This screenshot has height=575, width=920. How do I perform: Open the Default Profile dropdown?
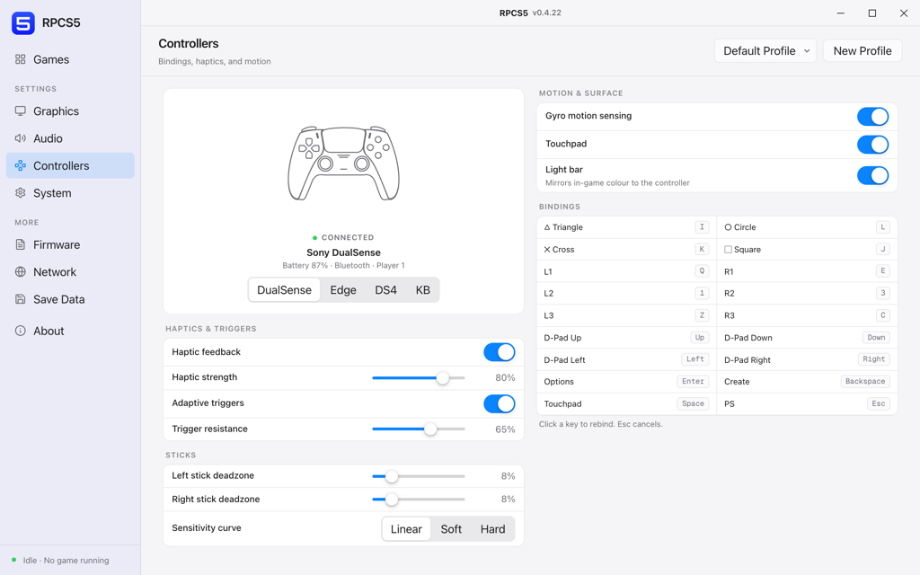(765, 51)
